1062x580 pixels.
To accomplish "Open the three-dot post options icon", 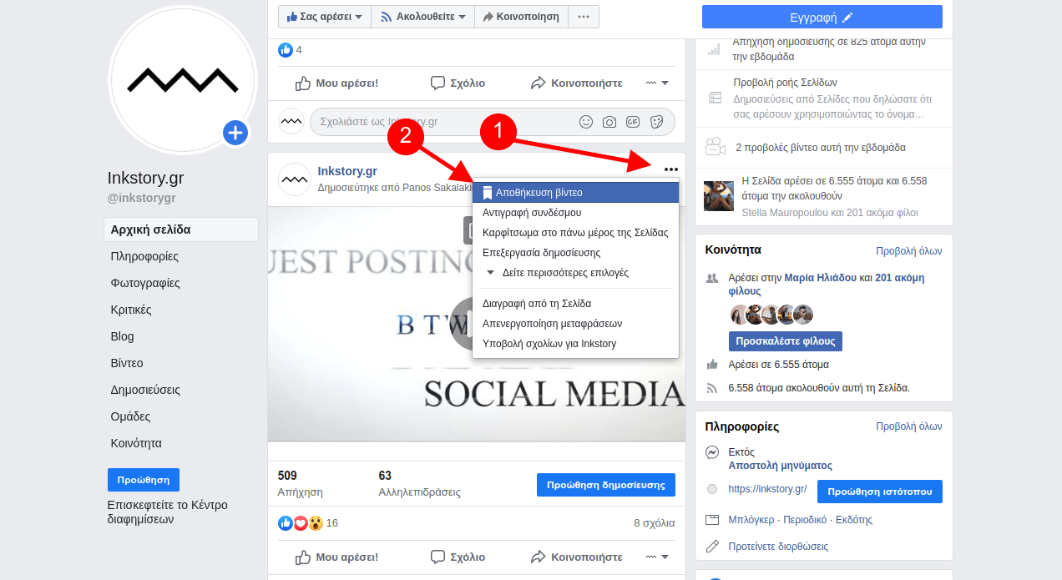I will pyautogui.click(x=671, y=170).
